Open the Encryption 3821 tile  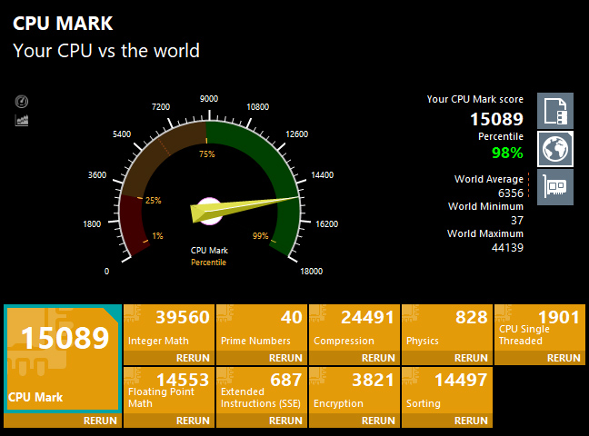(x=354, y=391)
